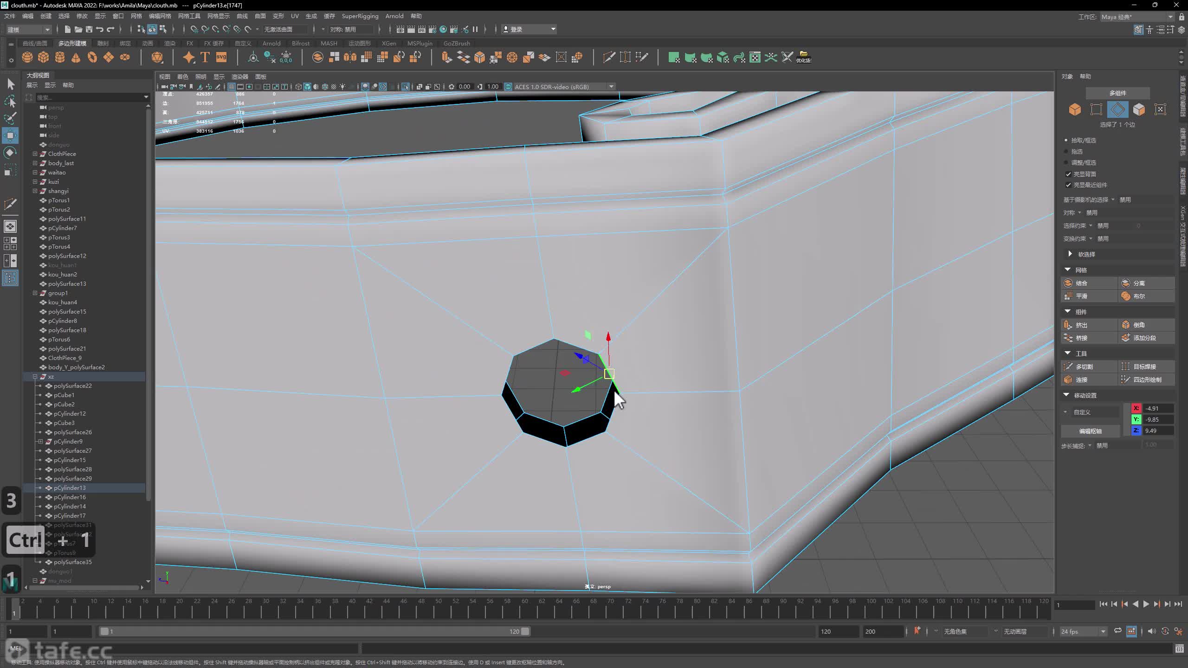Select pCylinder13 in the outliner
This screenshot has height=668, width=1188.
coord(70,488)
